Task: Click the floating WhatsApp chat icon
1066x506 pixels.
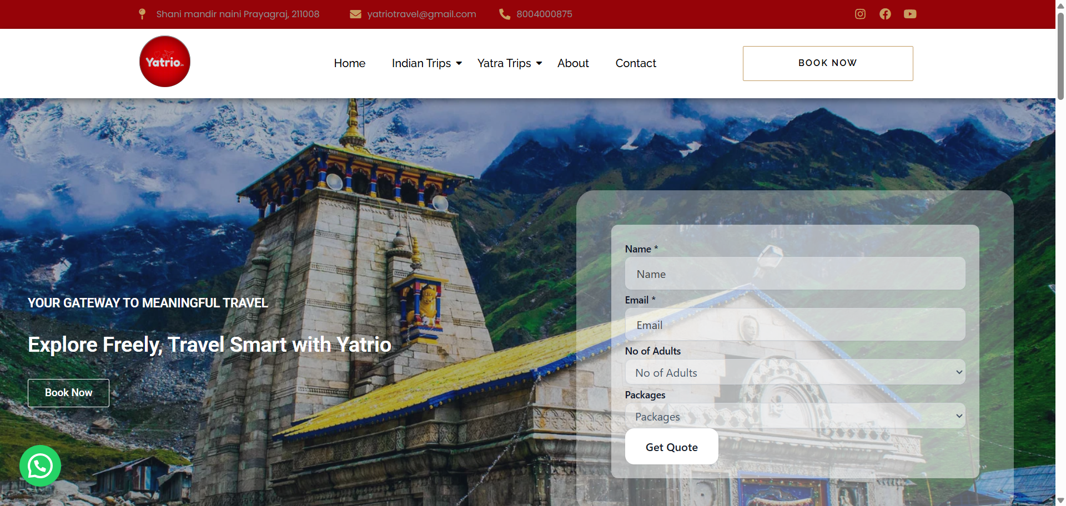Action: (x=40, y=466)
